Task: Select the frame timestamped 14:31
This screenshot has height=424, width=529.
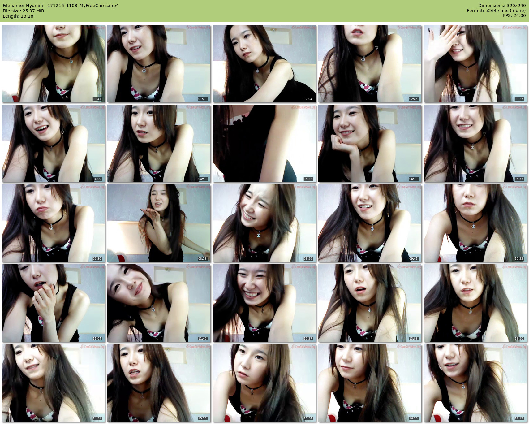Action: [x=53, y=383]
